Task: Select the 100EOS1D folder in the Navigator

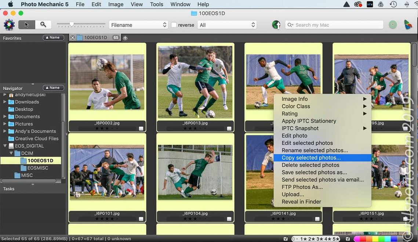Action: 31,161
